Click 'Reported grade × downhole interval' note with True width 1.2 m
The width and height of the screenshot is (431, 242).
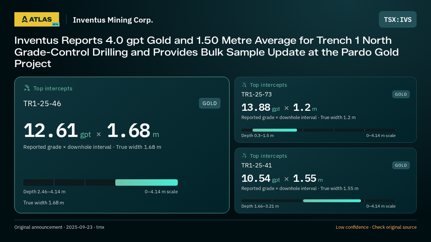(298, 118)
